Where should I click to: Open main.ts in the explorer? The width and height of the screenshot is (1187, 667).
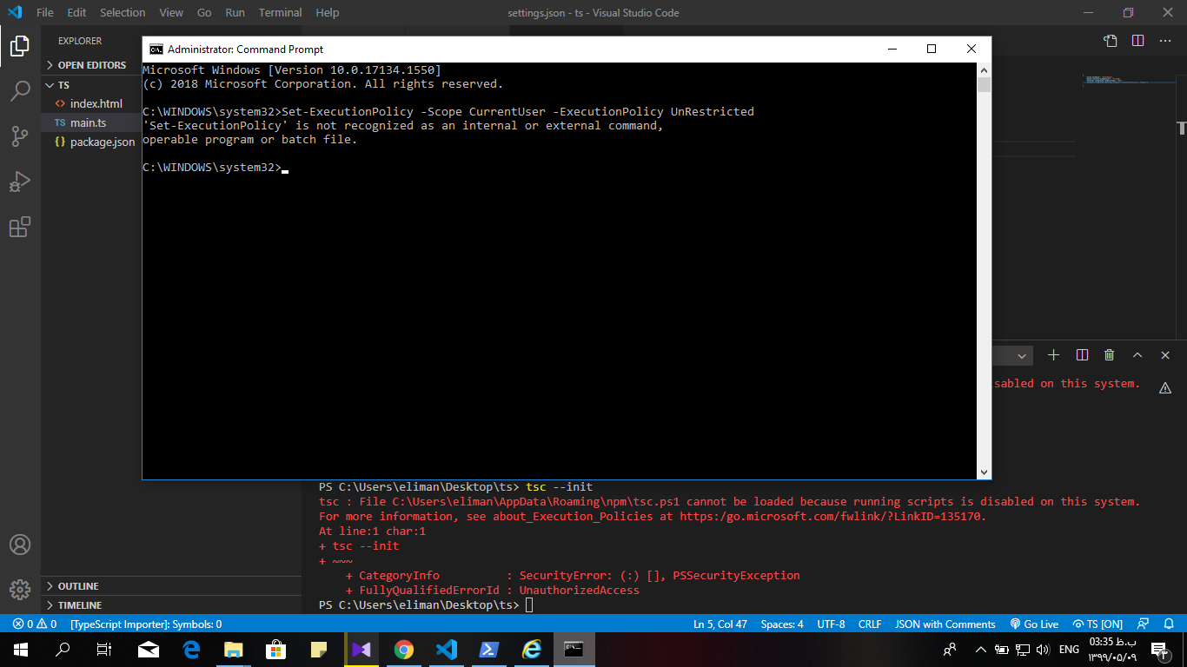(x=88, y=122)
